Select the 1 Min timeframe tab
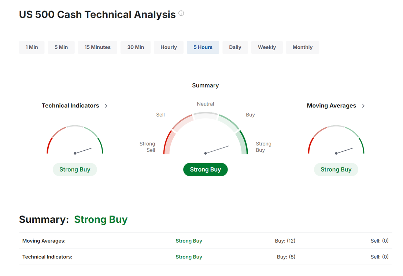 (x=32, y=47)
